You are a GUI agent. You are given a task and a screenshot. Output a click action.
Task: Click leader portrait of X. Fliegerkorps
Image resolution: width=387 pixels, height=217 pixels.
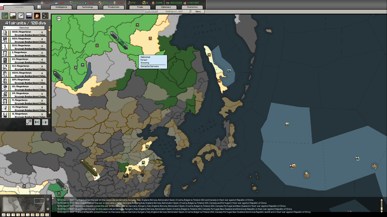(x=5, y=54)
